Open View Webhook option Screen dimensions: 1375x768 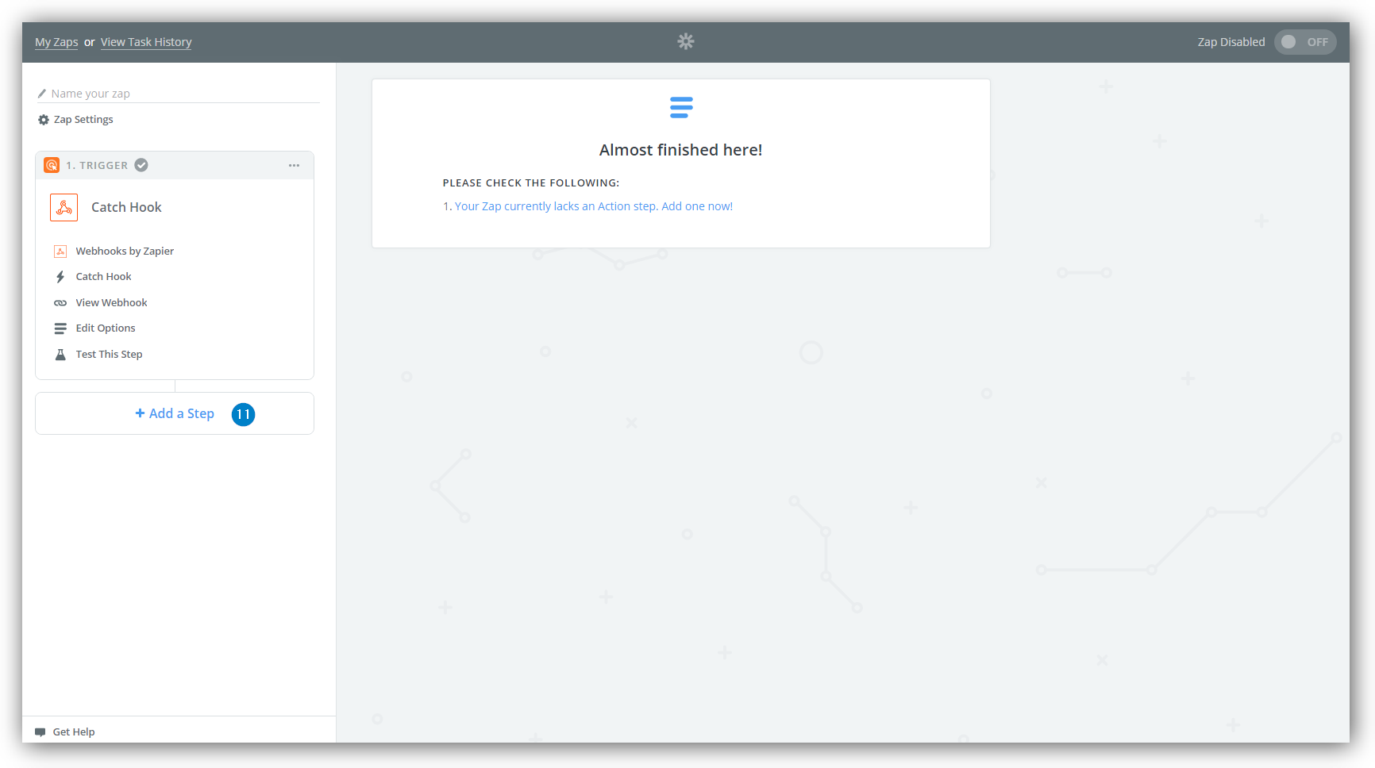(112, 303)
